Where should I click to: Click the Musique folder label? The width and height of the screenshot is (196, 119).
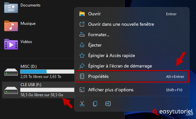pos(28,23)
